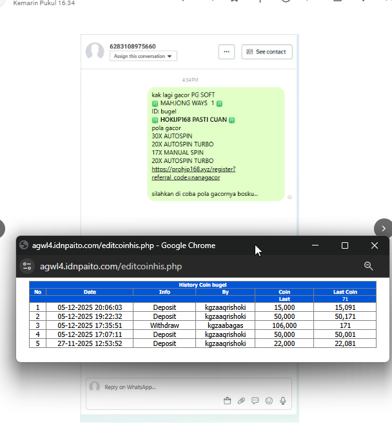Click the shopping bag icon in the reply box
This screenshot has width=392, height=442.
(x=228, y=401)
